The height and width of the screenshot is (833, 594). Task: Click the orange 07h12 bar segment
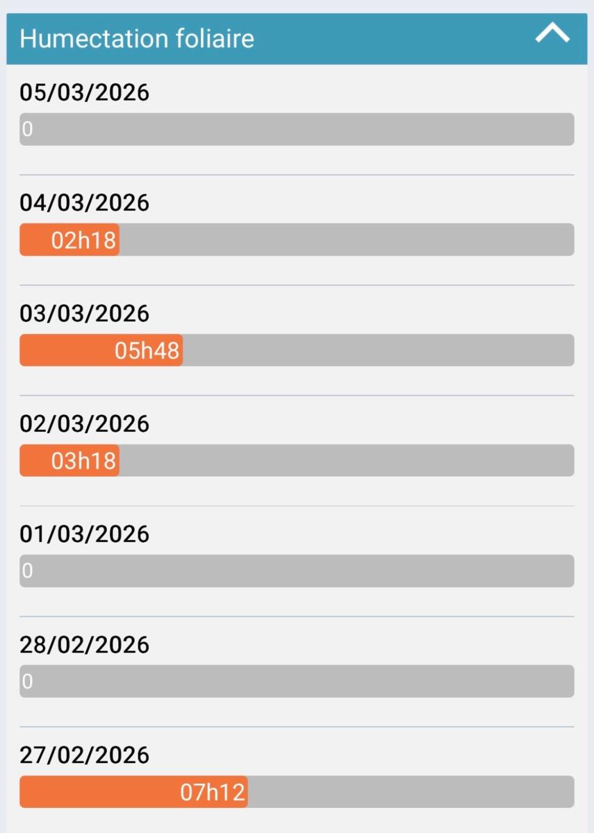pyautogui.click(x=133, y=791)
